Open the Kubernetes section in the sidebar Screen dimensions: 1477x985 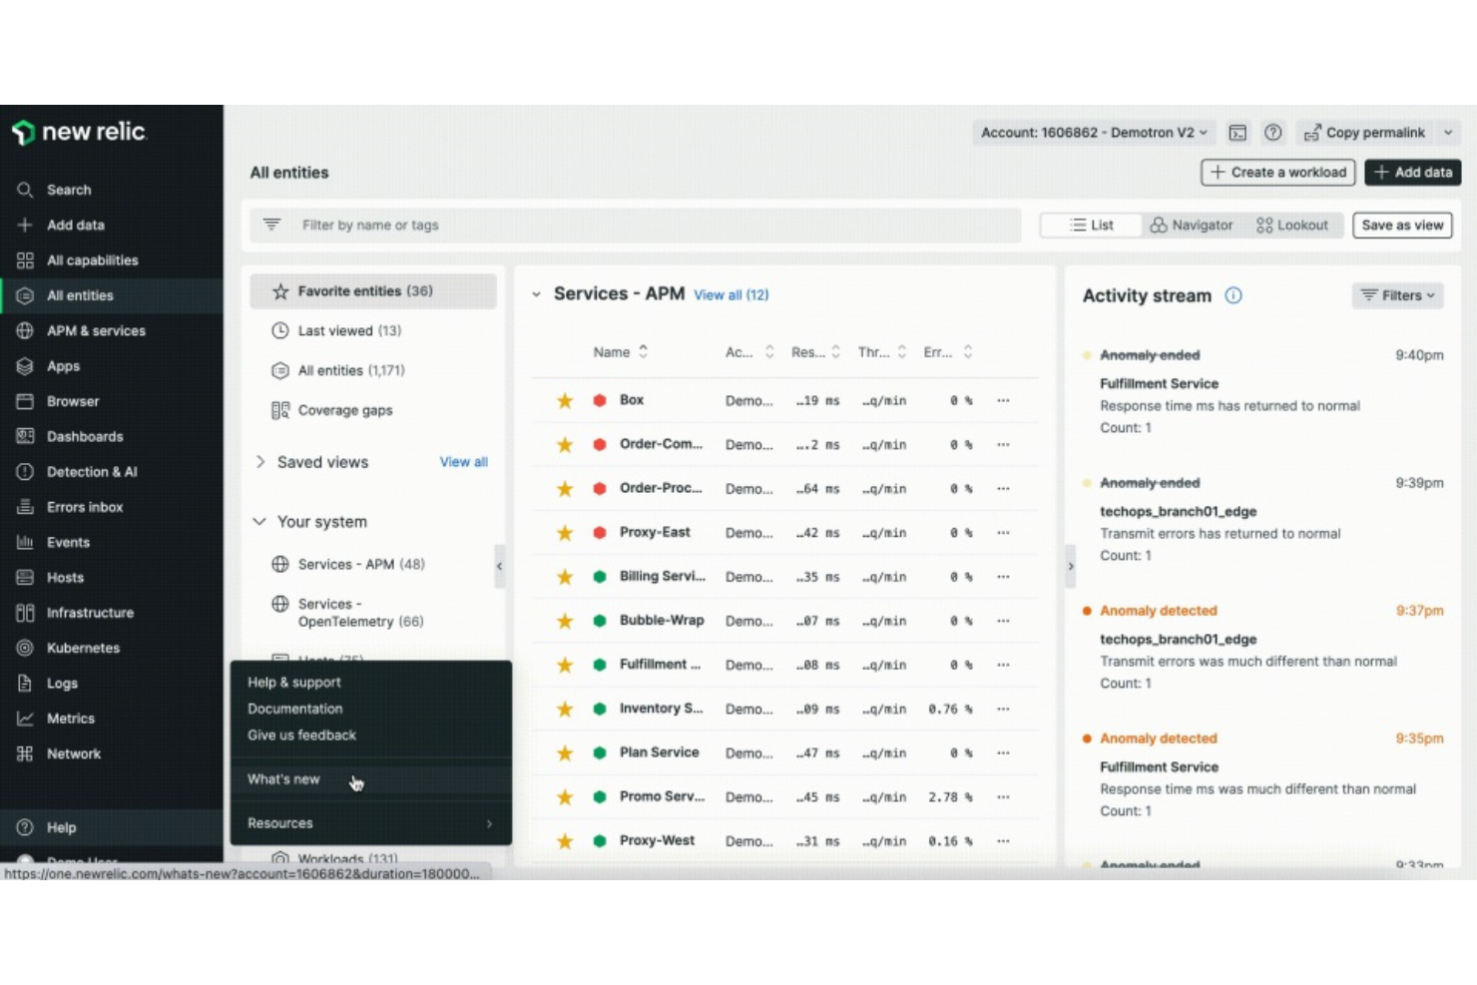pos(83,648)
